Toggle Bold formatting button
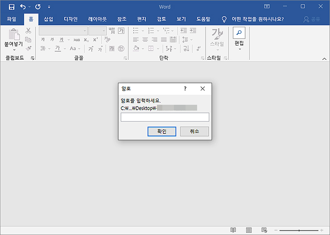The width and height of the screenshot is (330, 235). point(43,40)
